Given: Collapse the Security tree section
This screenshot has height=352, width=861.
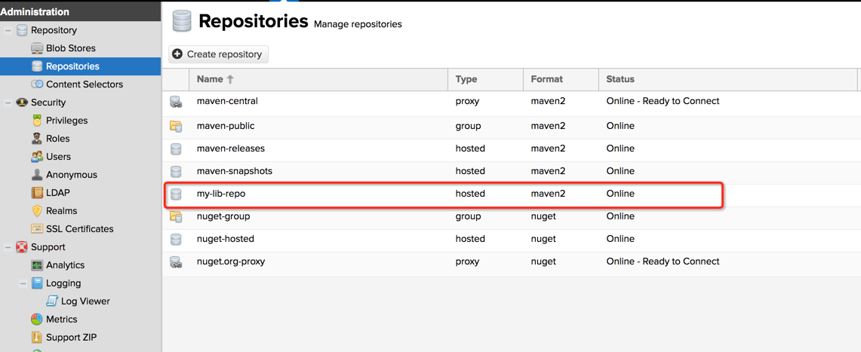Looking at the screenshot, I should click(8, 103).
